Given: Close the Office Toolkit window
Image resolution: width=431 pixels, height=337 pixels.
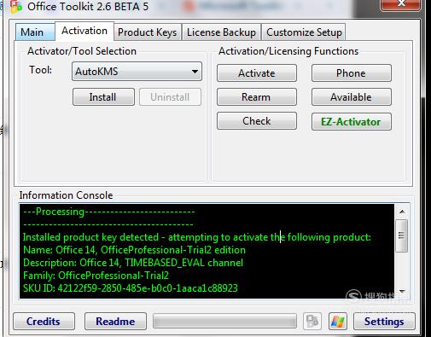Looking at the screenshot, I should click(x=401, y=4).
